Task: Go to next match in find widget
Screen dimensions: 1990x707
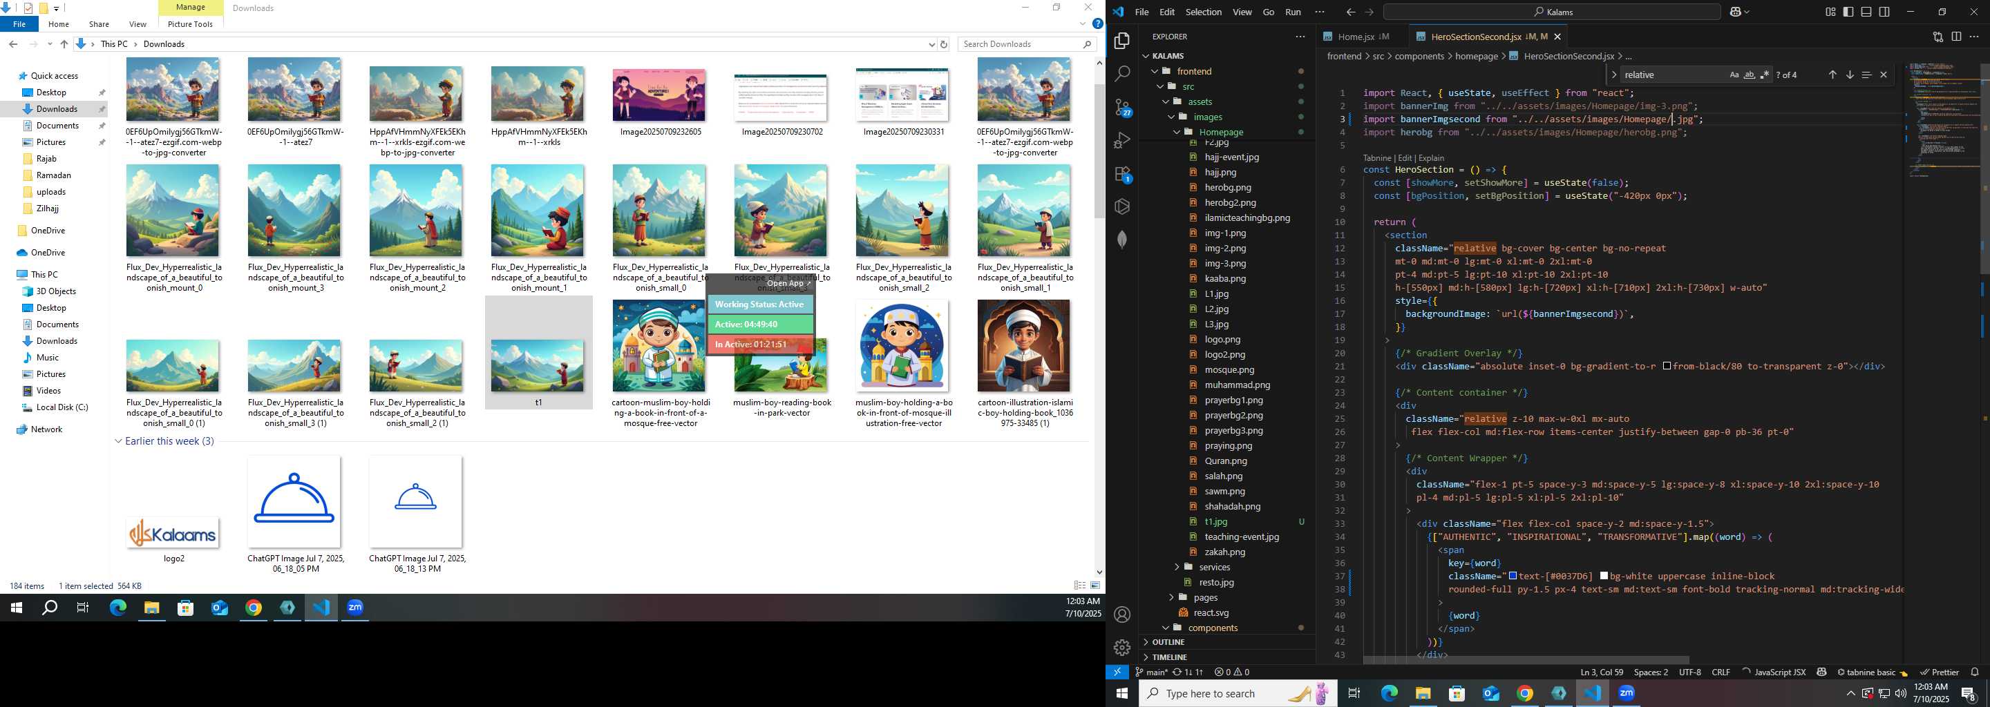Action: point(1850,75)
